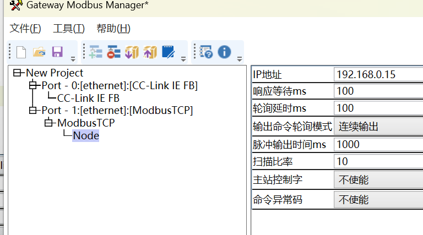The width and height of the screenshot is (423, 235).
Task: Click the Download configuration arrow icon
Action: pos(132,52)
